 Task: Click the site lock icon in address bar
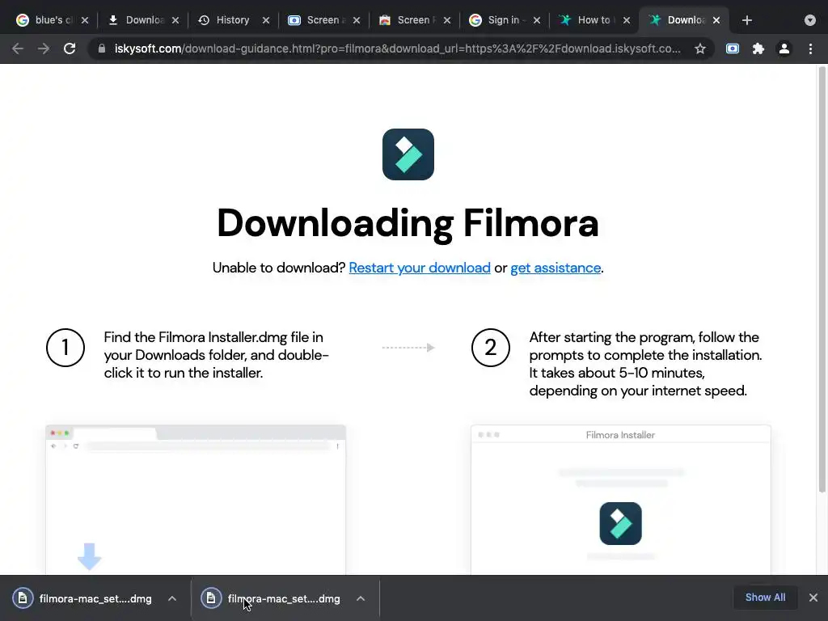tap(101, 49)
